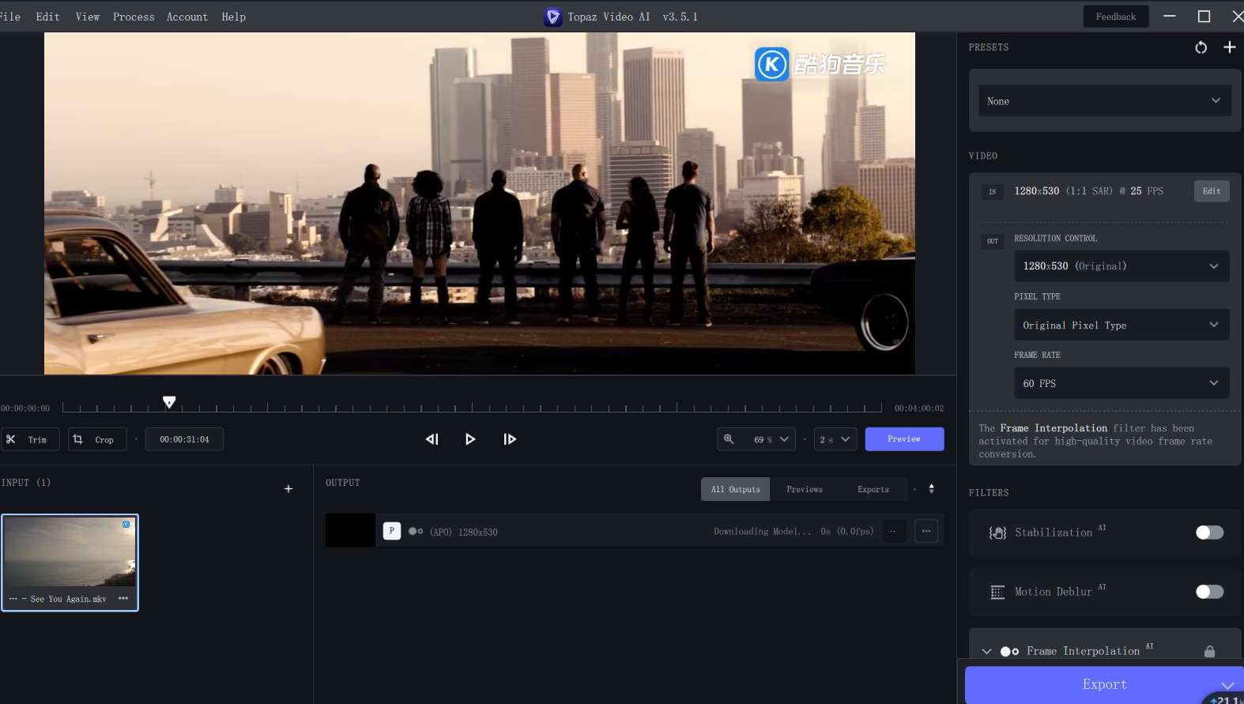Image resolution: width=1244 pixels, height=704 pixels.
Task: Click the Stabilization filter icon
Action: pyautogui.click(x=997, y=533)
